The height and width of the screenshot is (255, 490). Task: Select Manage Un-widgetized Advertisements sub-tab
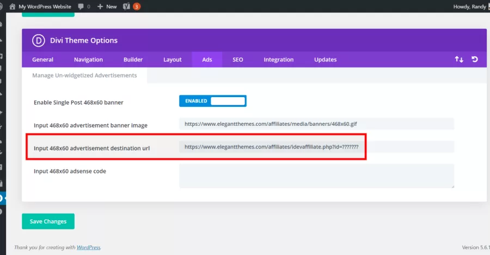[84, 75]
